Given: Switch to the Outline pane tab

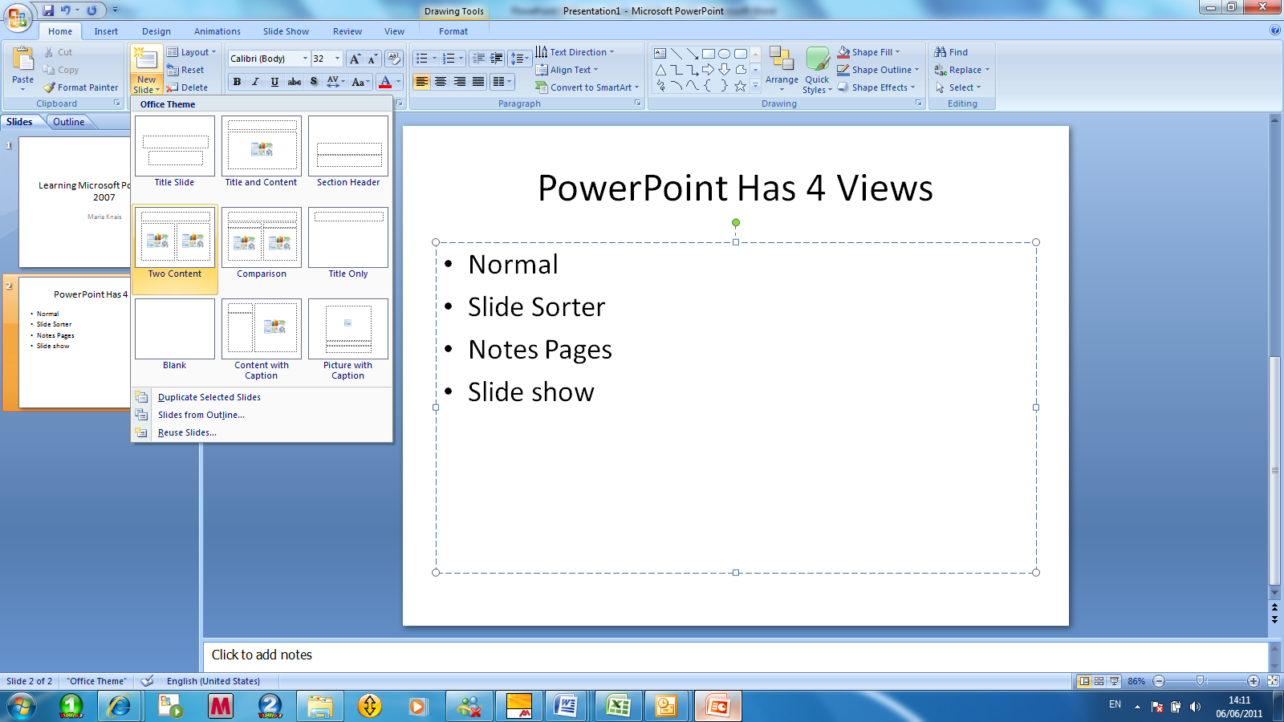Looking at the screenshot, I should click(x=69, y=122).
